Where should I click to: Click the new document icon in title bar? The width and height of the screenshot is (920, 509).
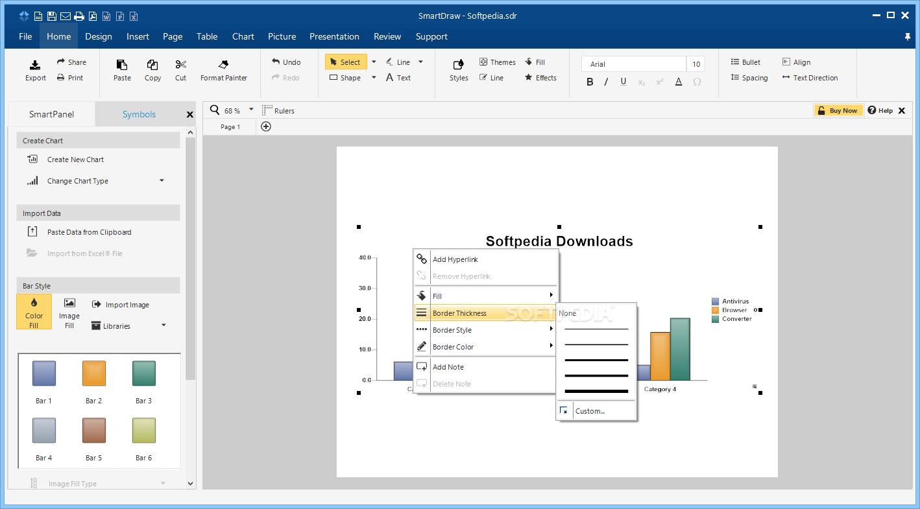[38, 16]
